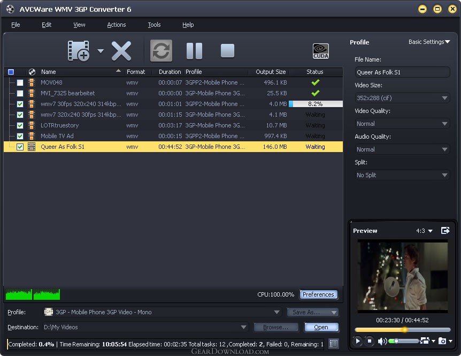The image size is (461, 356).
Task: Click the preview video thumbnail
Action: coord(403,276)
